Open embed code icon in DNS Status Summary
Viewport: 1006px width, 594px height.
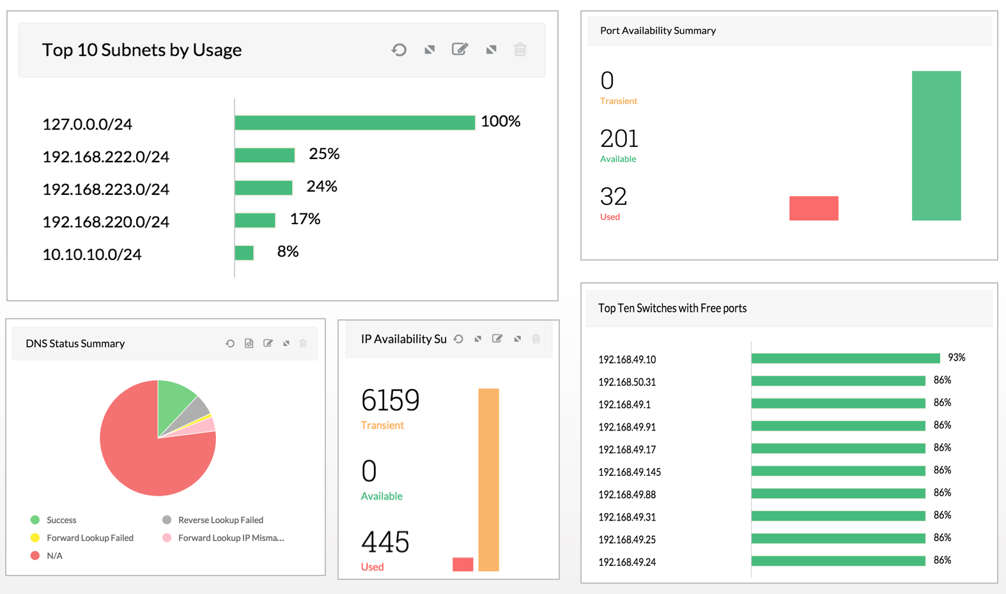pos(249,344)
